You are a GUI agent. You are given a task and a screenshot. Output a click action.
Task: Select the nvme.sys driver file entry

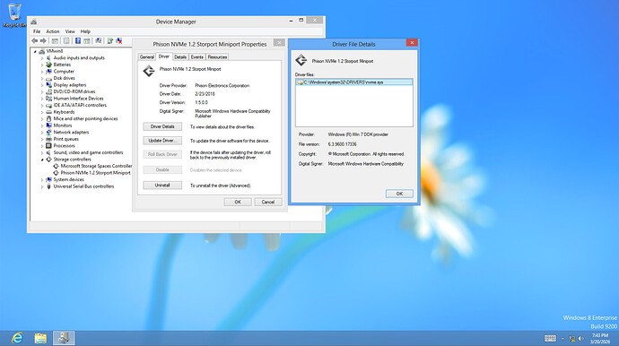[x=354, y=82]
